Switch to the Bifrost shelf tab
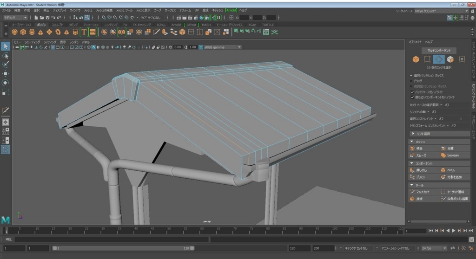Viewport: 476px width, 259px height. tap(191, 25)
